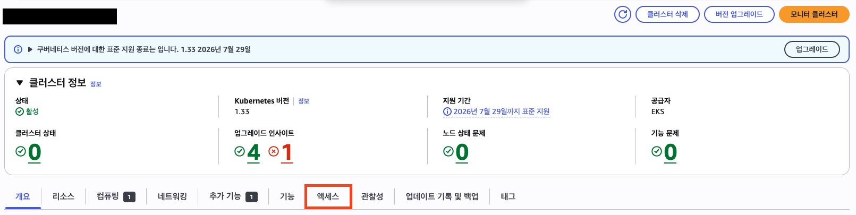Click the check icon under 노드 상태 문제
The height and width of the screenshot is (215, 856).
tap(448, 152)
